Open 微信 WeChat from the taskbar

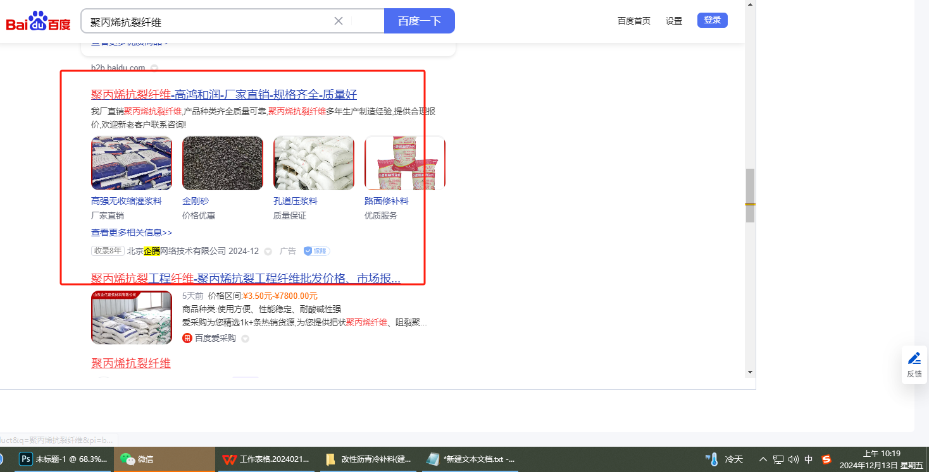165,459
